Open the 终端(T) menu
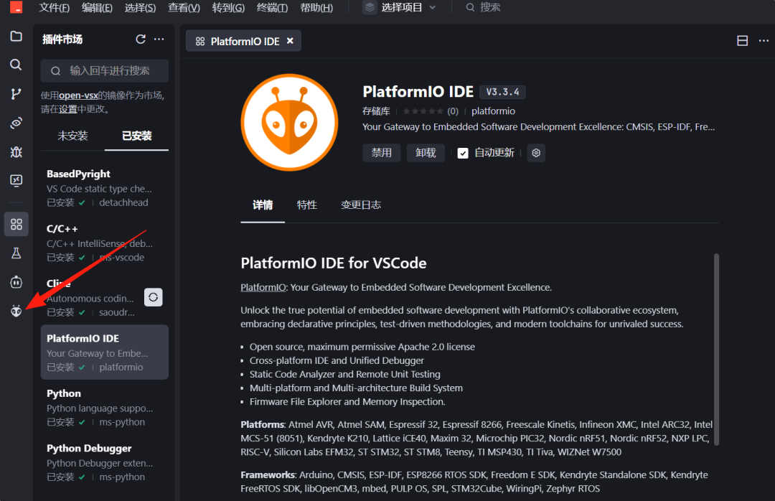Viewport: 775px width, 501px height. click(x=272, y=8)
